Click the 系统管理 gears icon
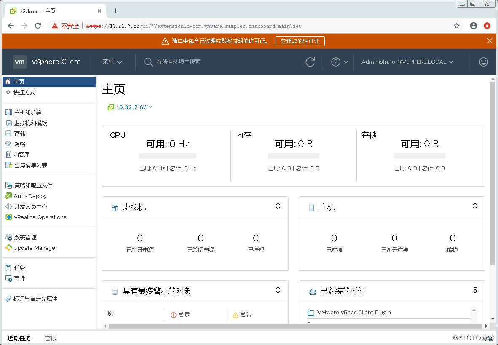The height and width of the screenshot is (345, 498). click(x=8, y=237)
